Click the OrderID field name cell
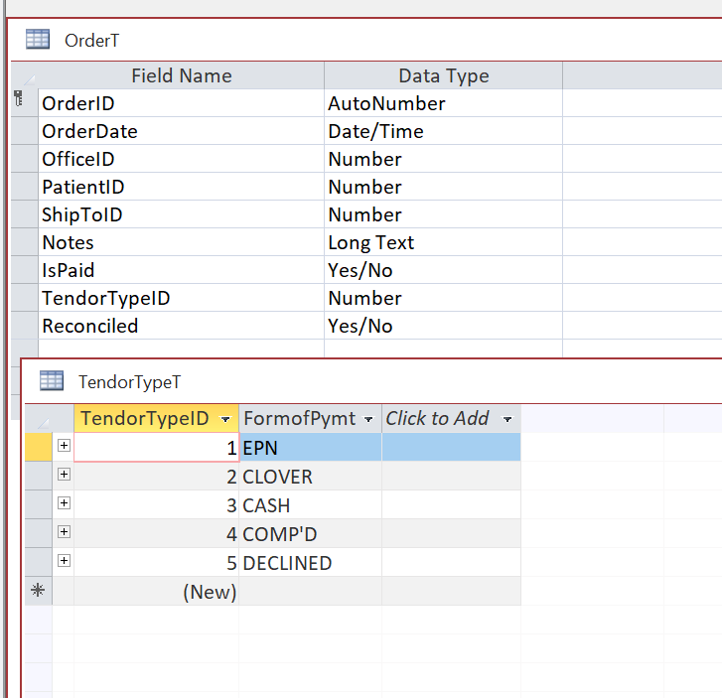 pos(182,103)
